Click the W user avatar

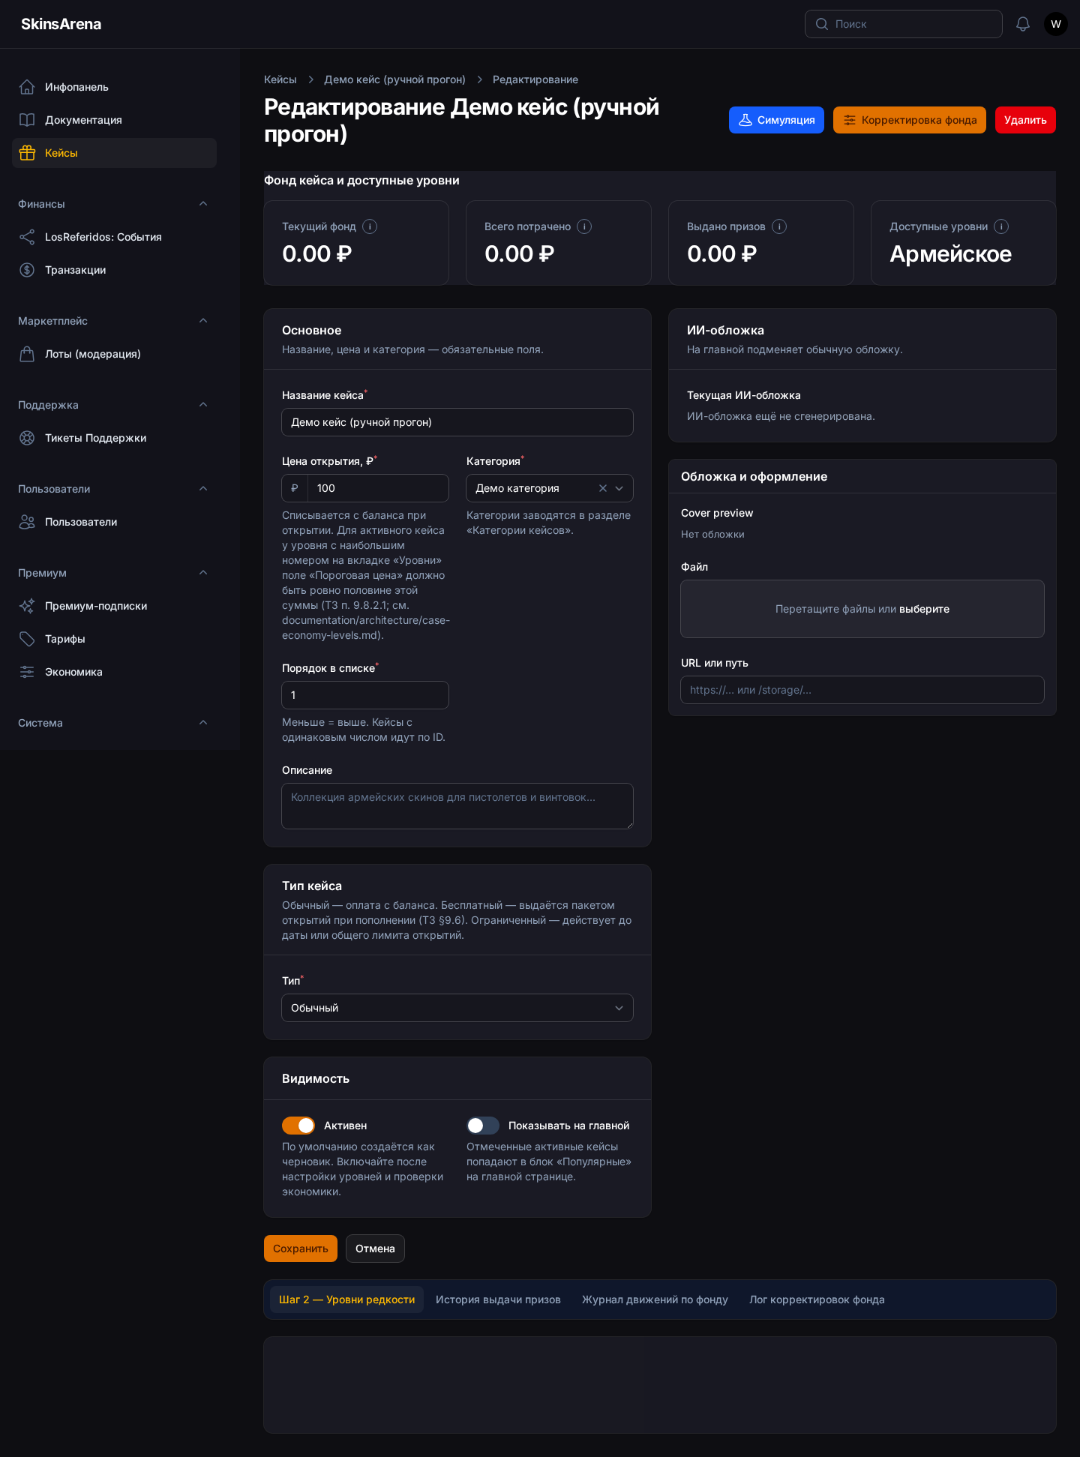[x=1056, y=24]
